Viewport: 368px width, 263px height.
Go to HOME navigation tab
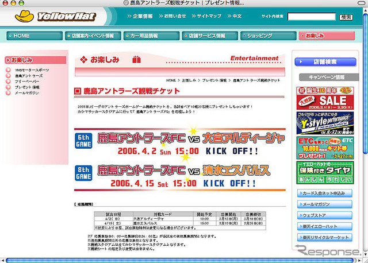click(x=34, y=36)
